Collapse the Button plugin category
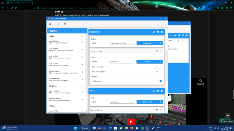The image size is (234, 131). coord(82,86)
